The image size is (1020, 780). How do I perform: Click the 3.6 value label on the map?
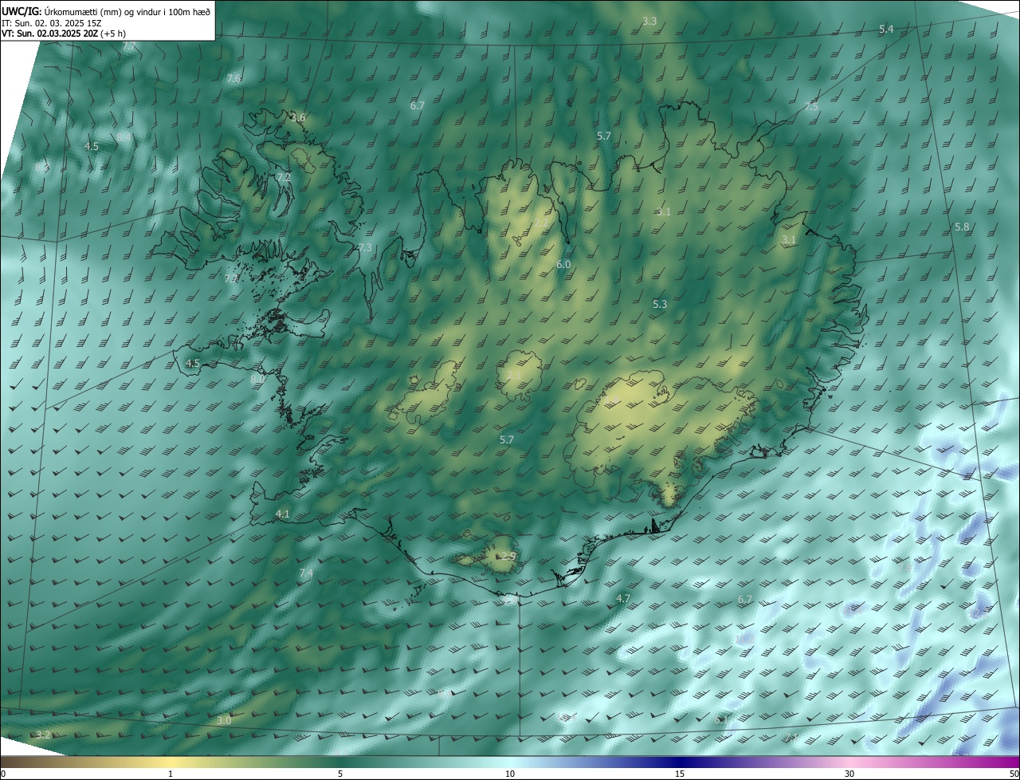[298, 118]
